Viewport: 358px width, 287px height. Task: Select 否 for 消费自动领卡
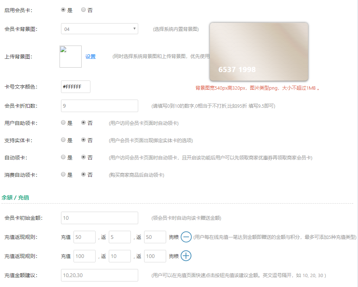click(83, 175)
